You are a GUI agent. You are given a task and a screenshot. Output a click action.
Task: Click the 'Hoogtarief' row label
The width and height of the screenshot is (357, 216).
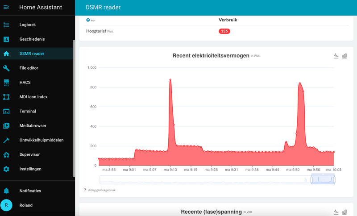(96, 31)
